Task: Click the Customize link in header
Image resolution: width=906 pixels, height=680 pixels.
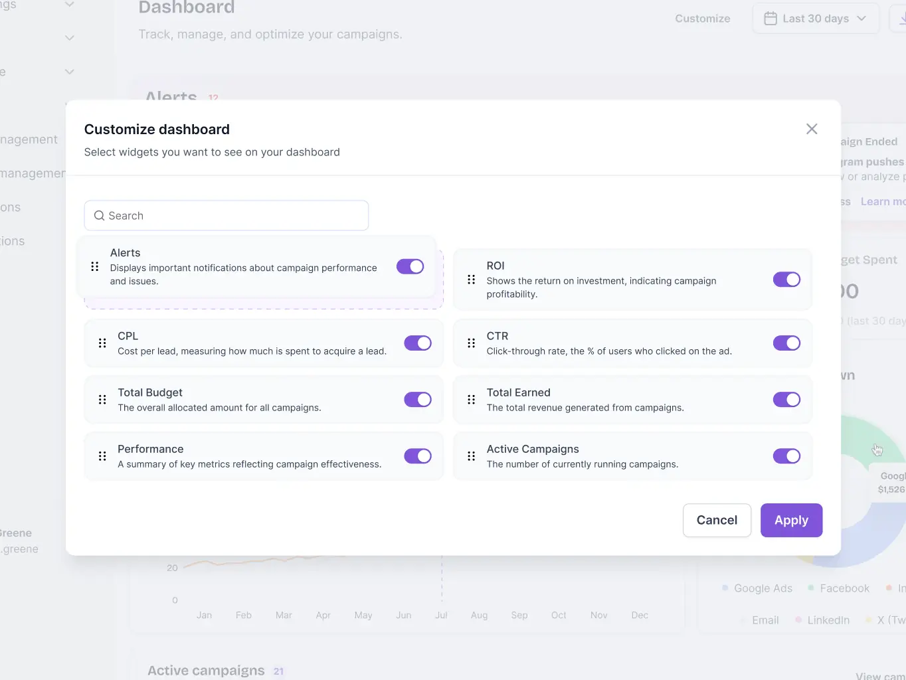Action: click(703, 19)
